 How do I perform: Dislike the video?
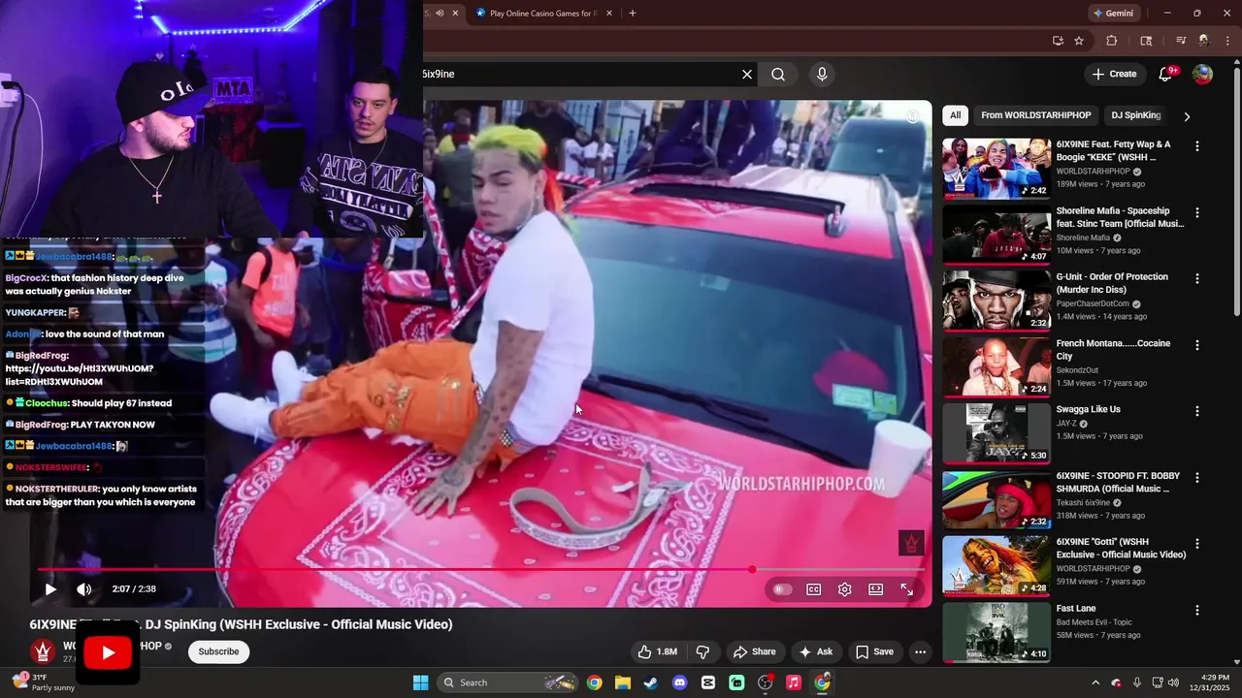[703, 651]
